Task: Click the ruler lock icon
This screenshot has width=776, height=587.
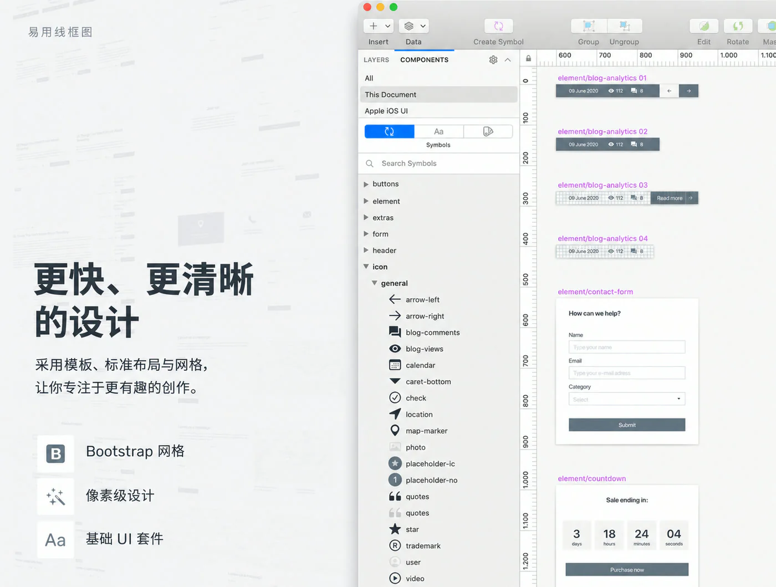Action: pos(528,58)
